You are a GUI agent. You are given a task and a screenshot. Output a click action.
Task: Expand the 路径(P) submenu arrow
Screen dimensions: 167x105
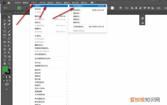[67, 70]
